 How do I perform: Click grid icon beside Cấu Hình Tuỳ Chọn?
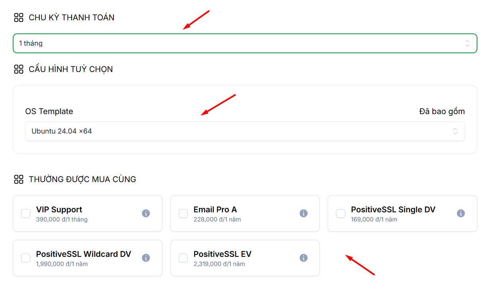19,69
